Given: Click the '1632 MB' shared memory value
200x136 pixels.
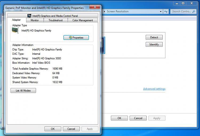Looking at the screenshot, I should pyautogui.click(x=57, y=82).
